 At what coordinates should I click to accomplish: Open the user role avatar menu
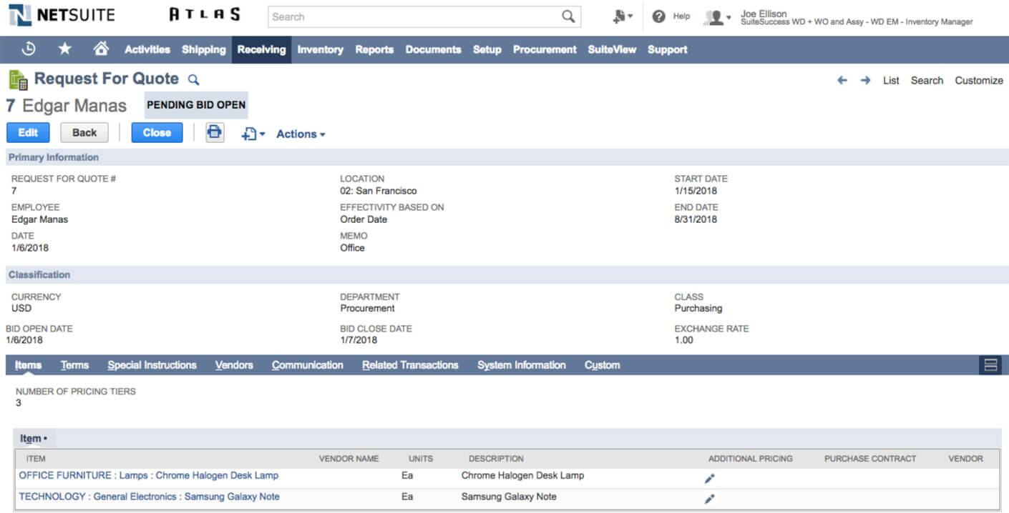(x=718, y=17)
